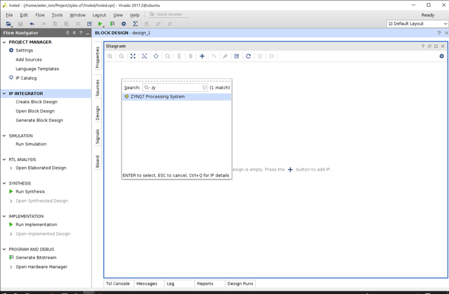
Task: Float the Diagram panel
Action: tap(430, 46)
